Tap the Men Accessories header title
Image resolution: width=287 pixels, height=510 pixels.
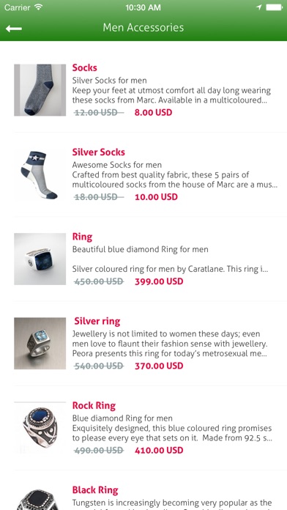tap(143, 27)
